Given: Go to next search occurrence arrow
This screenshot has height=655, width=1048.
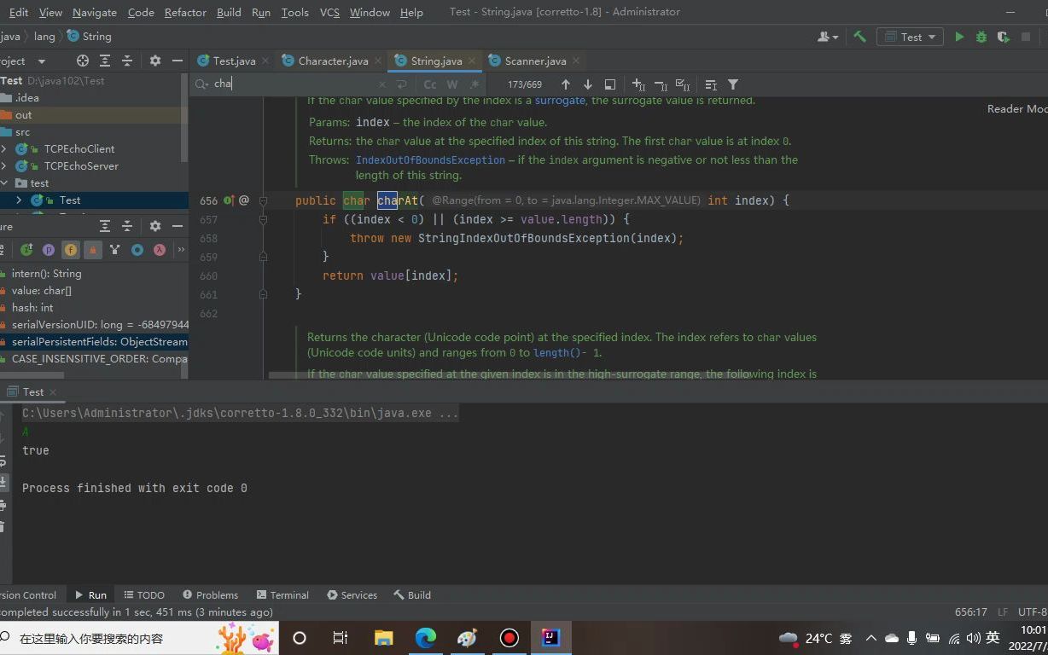Looking at the screenshot, I should click(x=587, y=84).
